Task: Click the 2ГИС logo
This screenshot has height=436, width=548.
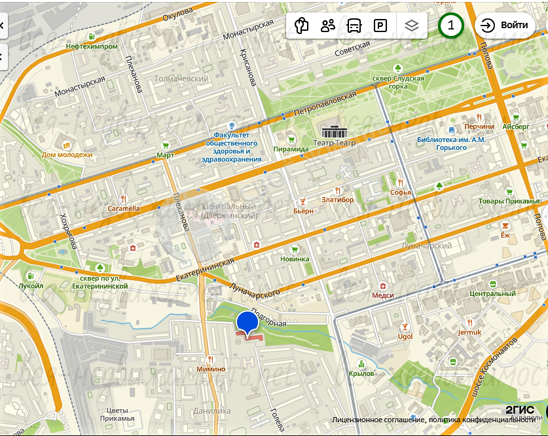Action: [x=520, y=410]
